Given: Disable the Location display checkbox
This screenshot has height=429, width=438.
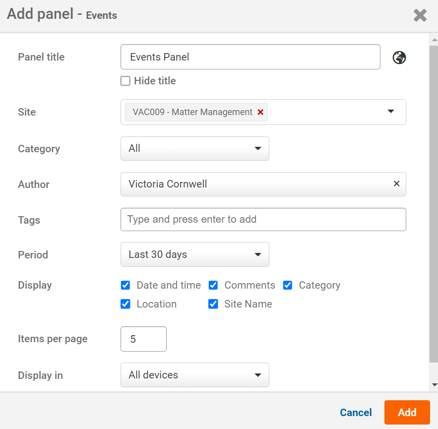Looking at the screenshot, I should (x=125, y=304).
